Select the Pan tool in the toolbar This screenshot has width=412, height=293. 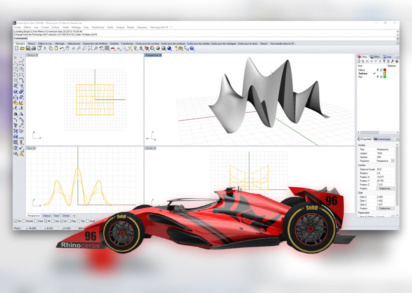click(67, 49)
